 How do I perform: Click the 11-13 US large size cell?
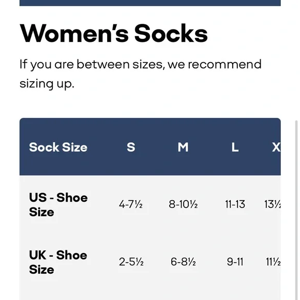(235, 204)
